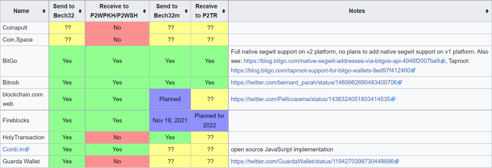This screenshot has width=492, height=168.
Task: Select the blockchain.com web name cell
Action: tap(24, 99)
